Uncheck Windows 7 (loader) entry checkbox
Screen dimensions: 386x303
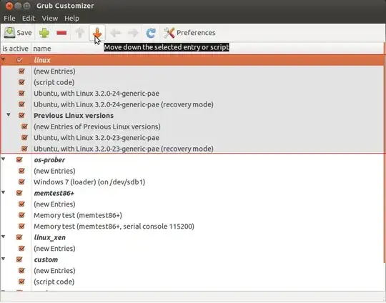click(x=21, y=182)
